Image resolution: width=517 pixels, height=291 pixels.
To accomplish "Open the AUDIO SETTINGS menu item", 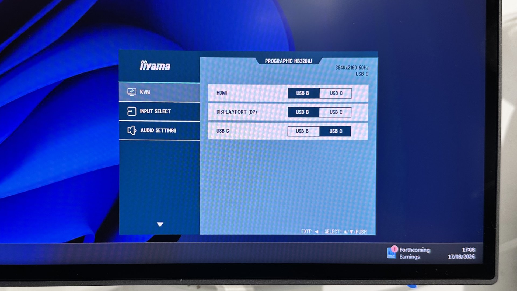I will click(159, 131).
